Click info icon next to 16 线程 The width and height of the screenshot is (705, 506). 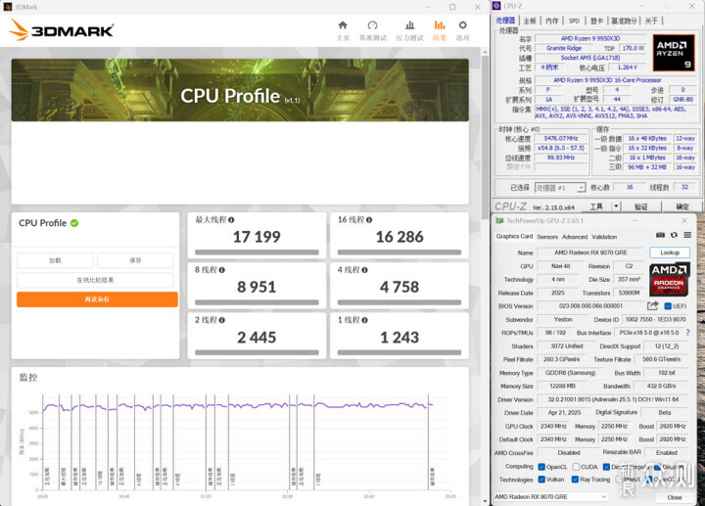(369, 220)
